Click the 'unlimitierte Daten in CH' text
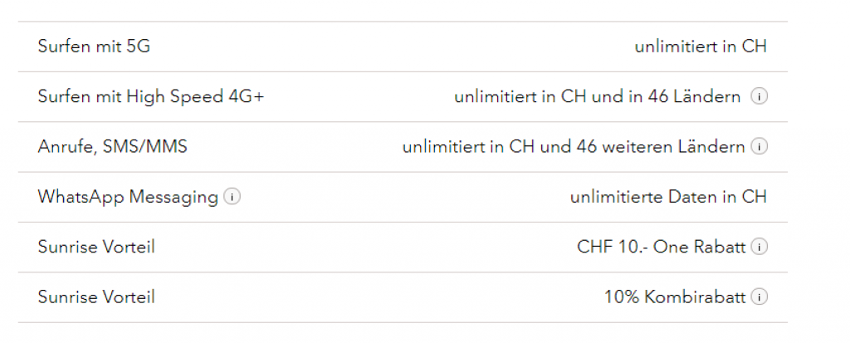 click(x=668, y=197)
